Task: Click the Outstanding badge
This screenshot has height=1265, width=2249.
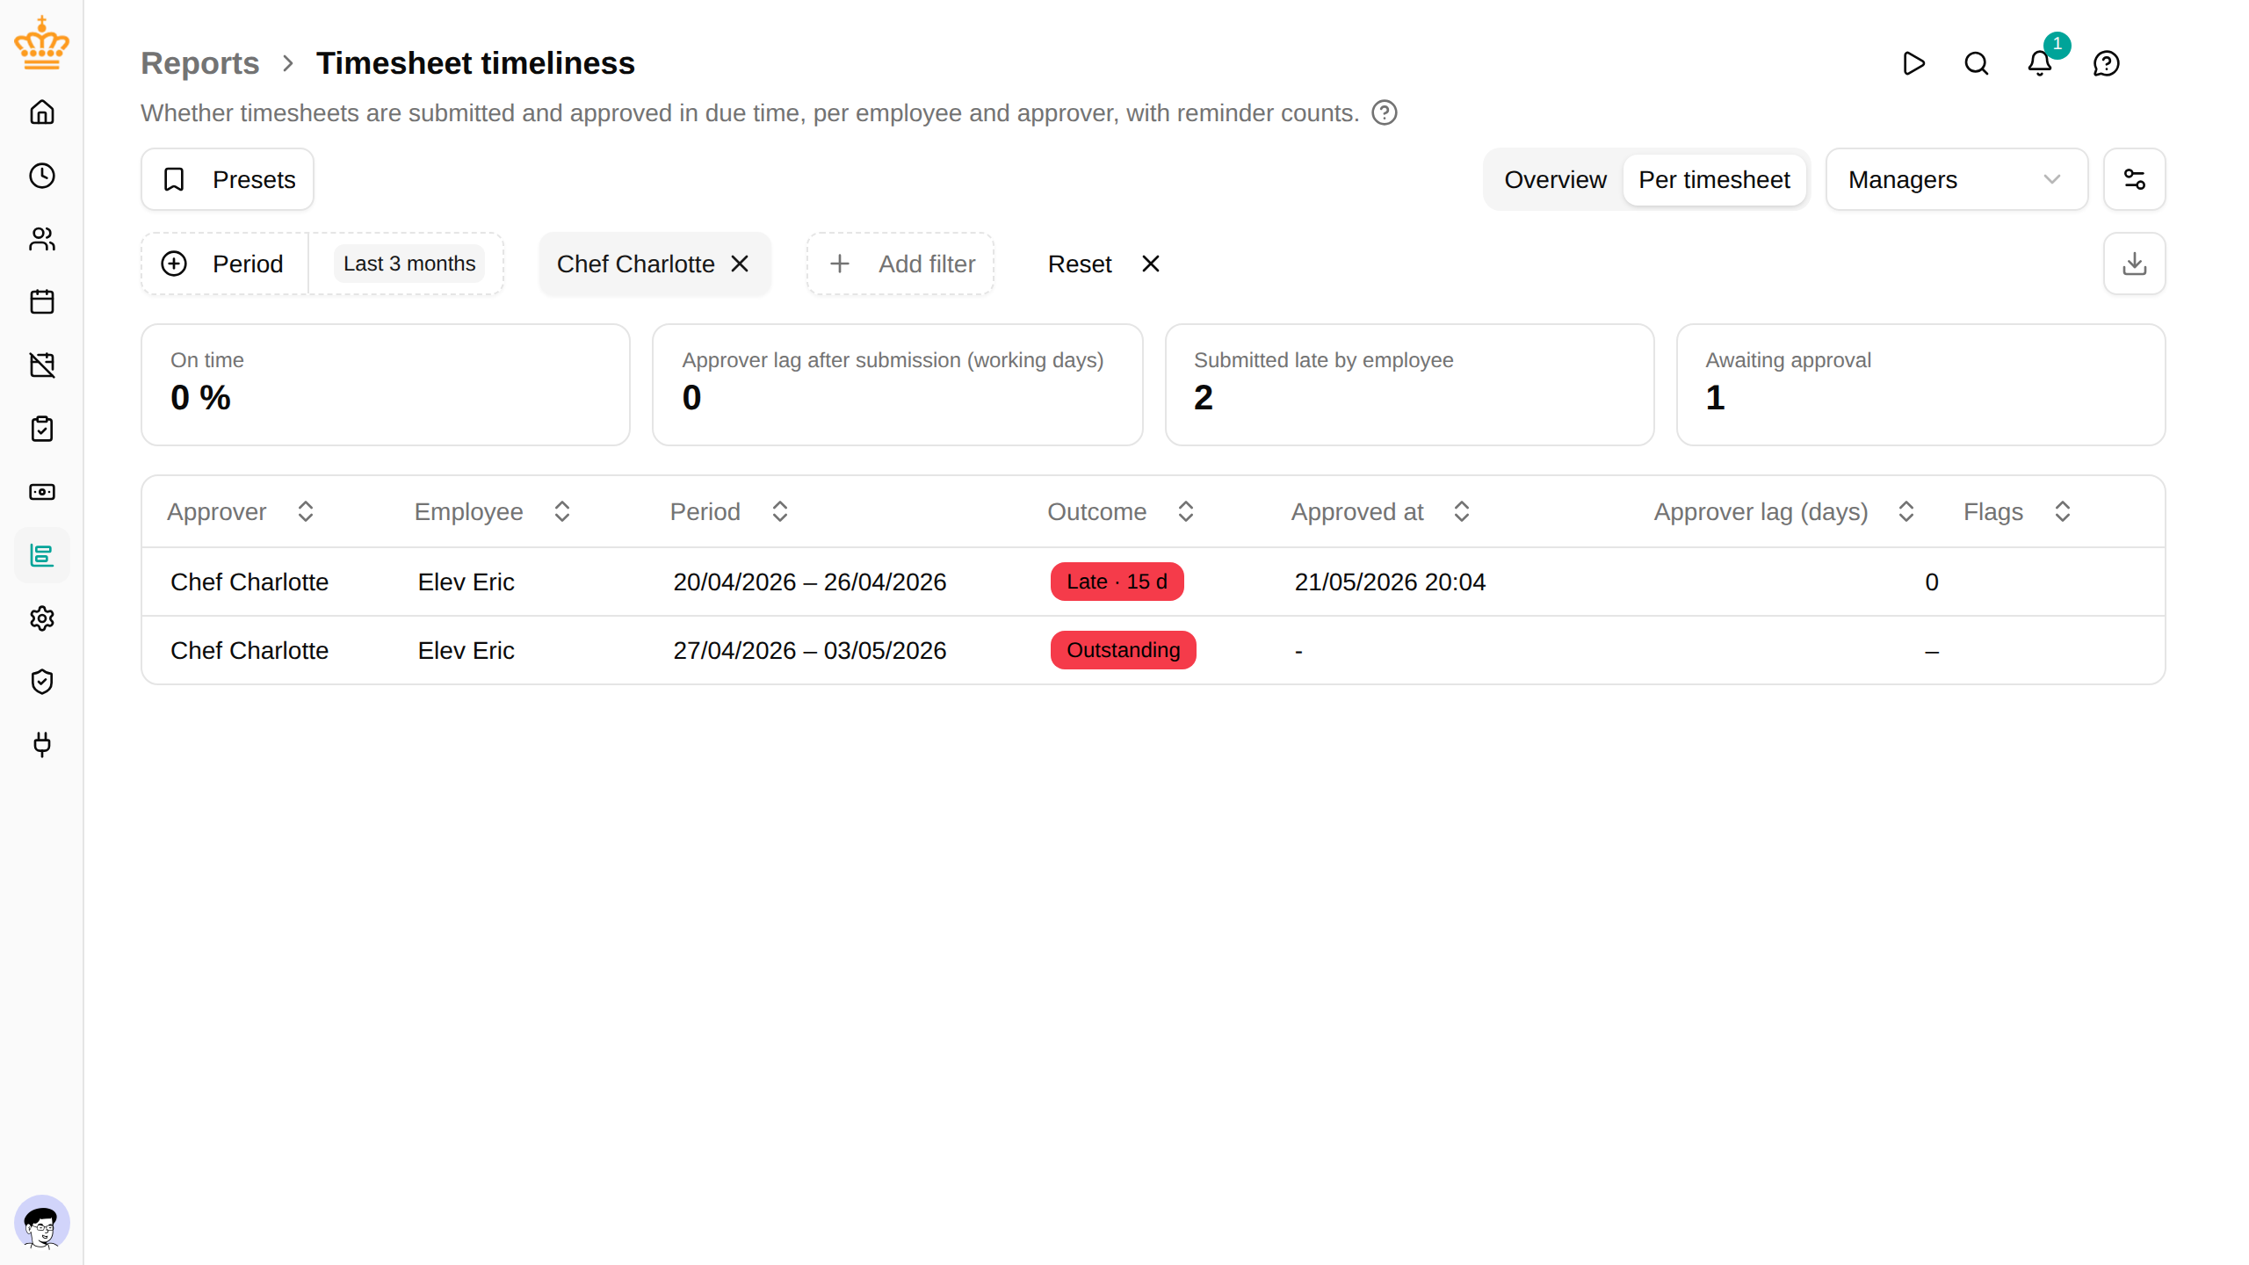Action: [x=1123, y=650]
